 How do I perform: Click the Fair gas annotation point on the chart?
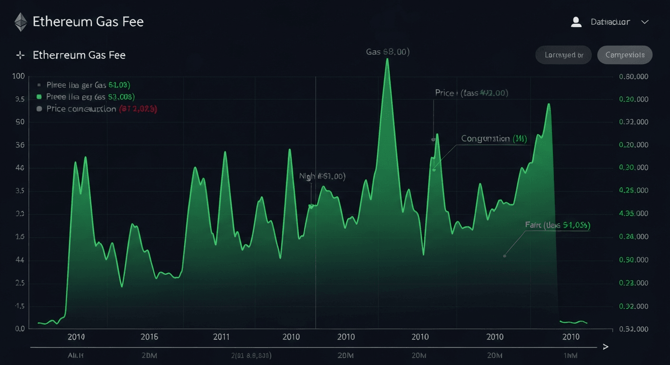505,255
